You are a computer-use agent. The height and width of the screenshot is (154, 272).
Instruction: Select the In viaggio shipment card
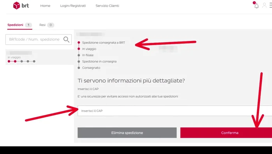pos(40,57)
